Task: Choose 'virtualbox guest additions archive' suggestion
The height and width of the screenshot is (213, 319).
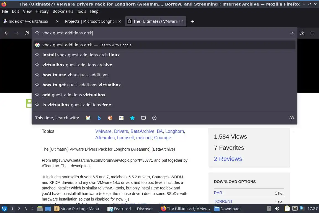Action: click(164, 65)
